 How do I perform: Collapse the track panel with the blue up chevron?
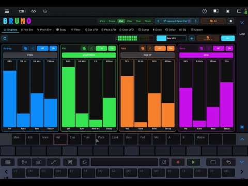pyautogui.click(x=242, y=139)
